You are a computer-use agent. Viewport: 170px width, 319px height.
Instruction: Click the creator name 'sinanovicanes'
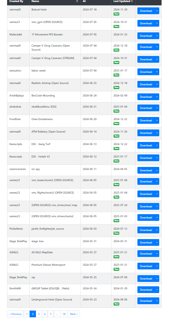point(17,169)
